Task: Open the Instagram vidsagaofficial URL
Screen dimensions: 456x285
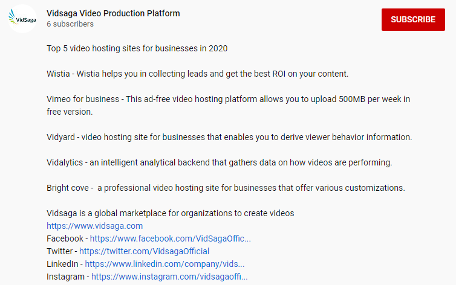Action: (x=169, y=277)
